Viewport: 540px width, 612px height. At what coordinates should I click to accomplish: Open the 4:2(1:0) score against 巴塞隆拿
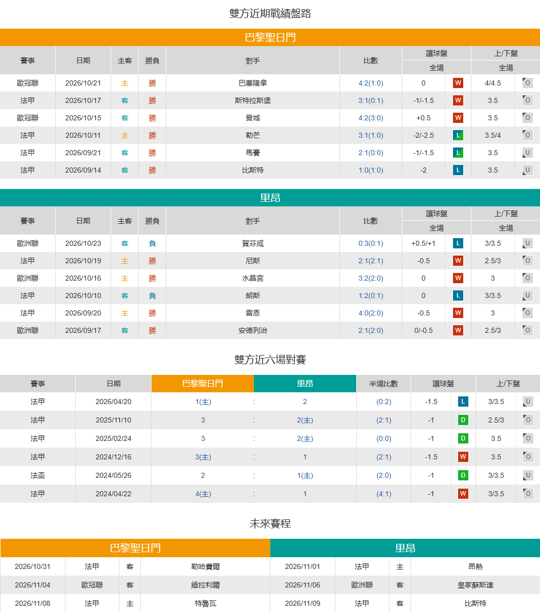(371, 83)
